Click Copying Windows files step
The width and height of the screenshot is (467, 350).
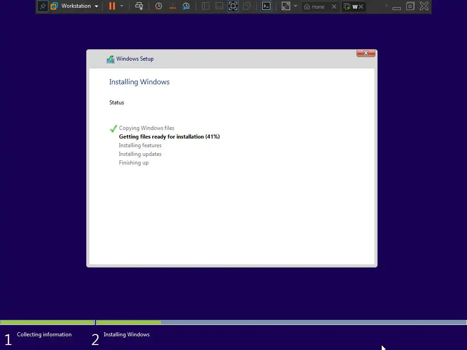146,128
